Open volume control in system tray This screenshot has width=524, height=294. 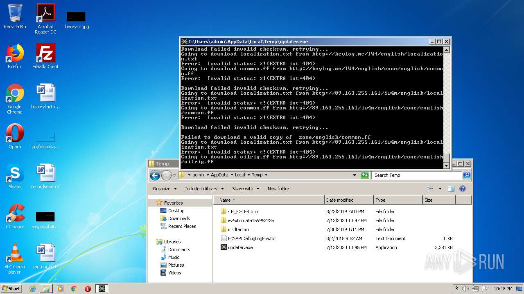tap(466, 289)
